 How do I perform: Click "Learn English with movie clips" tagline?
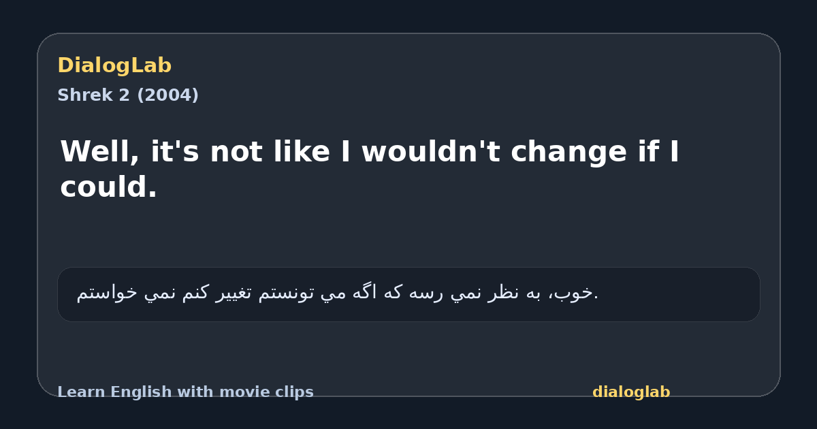[185, 392]
